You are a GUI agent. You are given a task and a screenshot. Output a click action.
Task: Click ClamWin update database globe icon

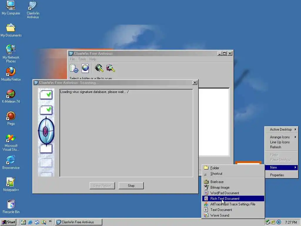[85, 68]
